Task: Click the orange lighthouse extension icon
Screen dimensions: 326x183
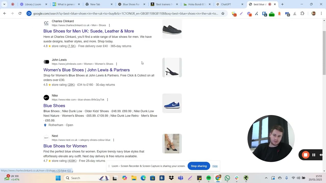Action: 279,13
